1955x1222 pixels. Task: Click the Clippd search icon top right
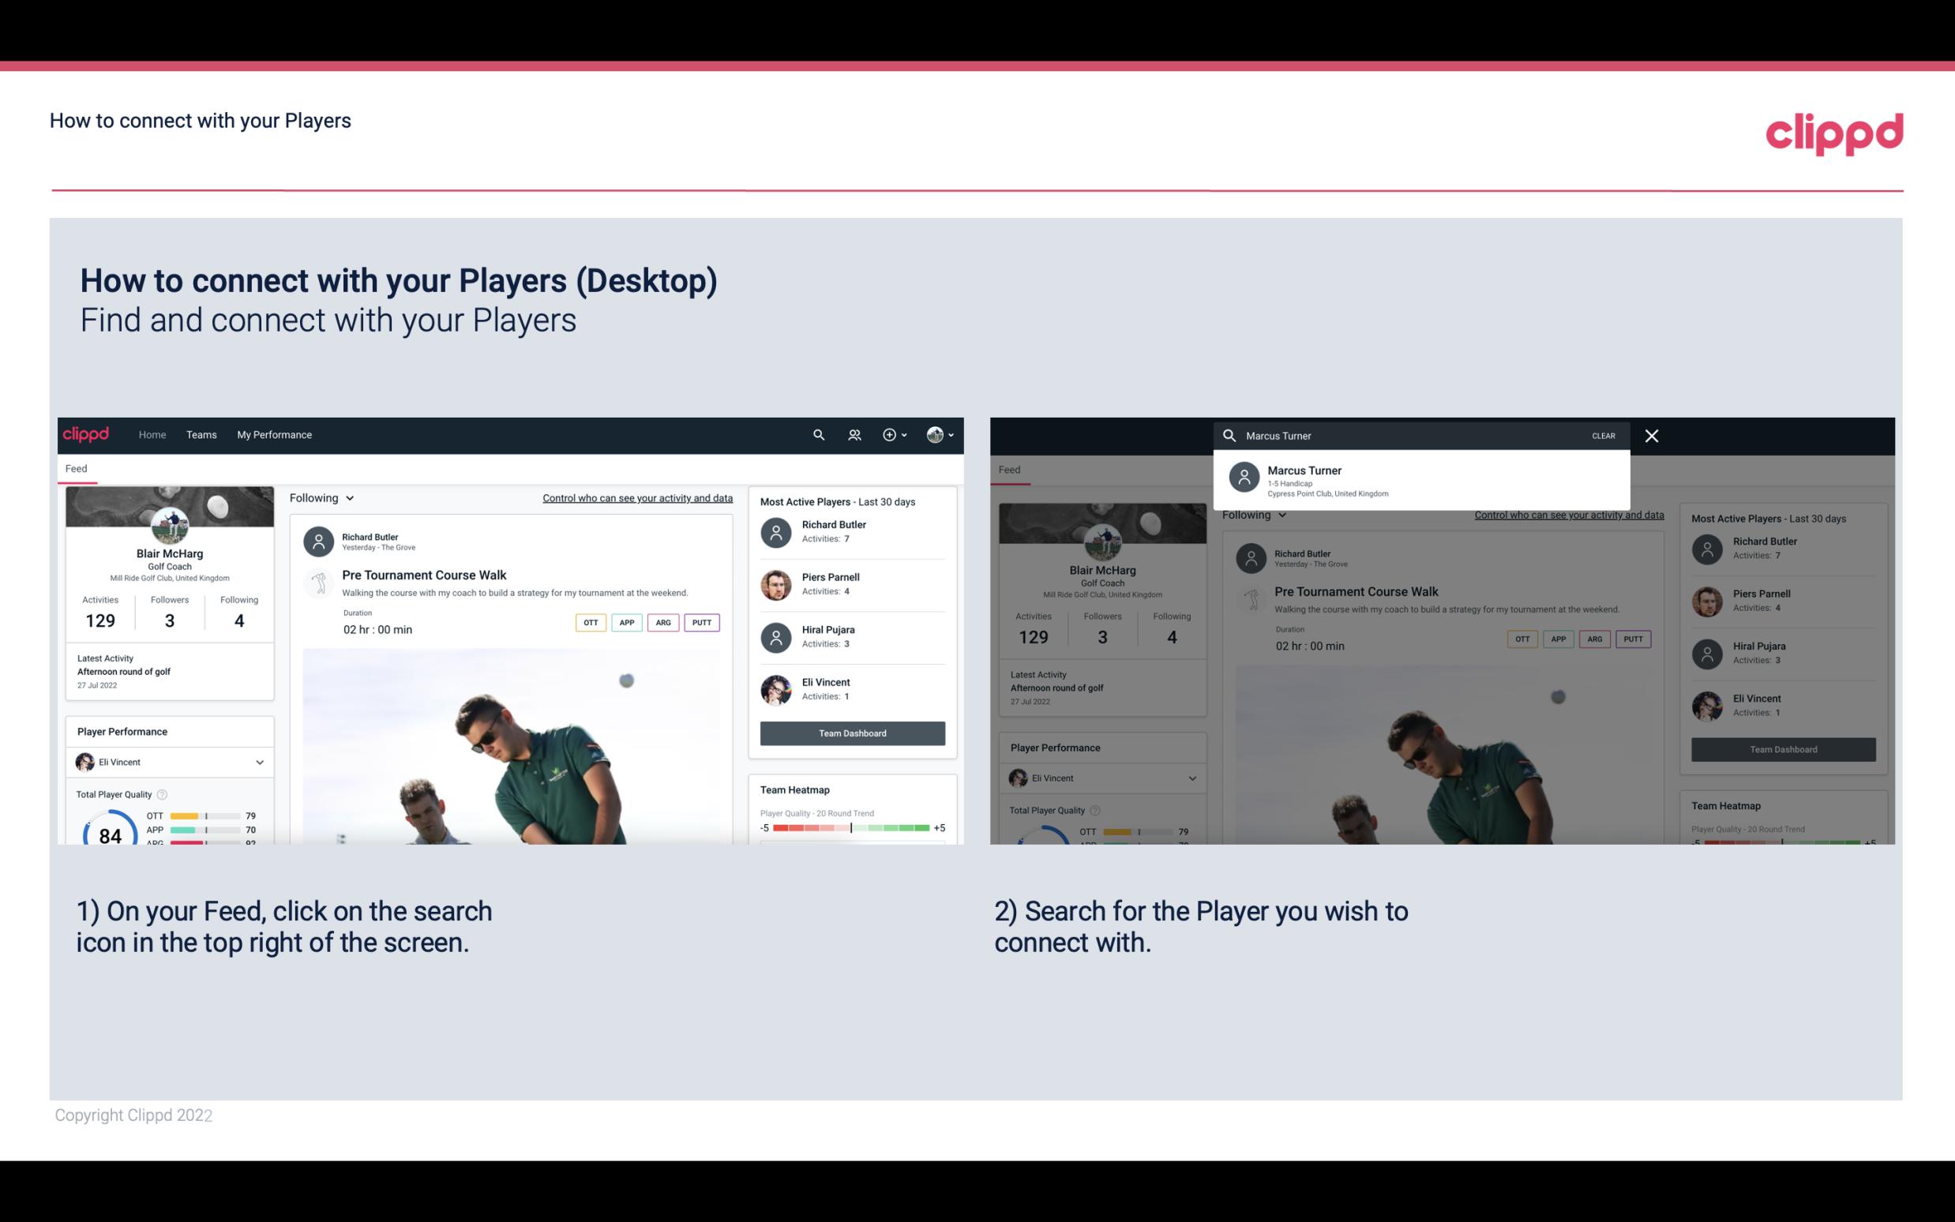point(818,433)
